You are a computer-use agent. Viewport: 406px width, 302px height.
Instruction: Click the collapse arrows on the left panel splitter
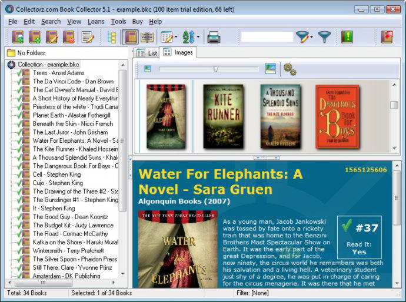[x=131, y=167]
